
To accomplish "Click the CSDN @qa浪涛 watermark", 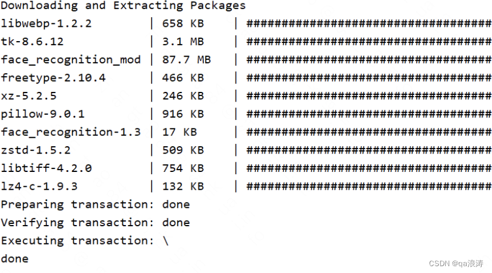I will pyautogui.click(x=455, y=263).
